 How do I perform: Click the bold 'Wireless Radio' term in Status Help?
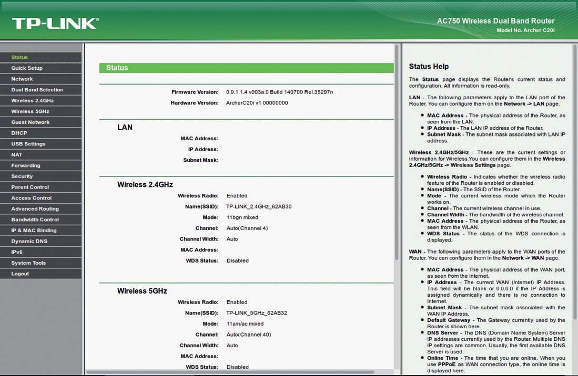(x=447, y=176)
